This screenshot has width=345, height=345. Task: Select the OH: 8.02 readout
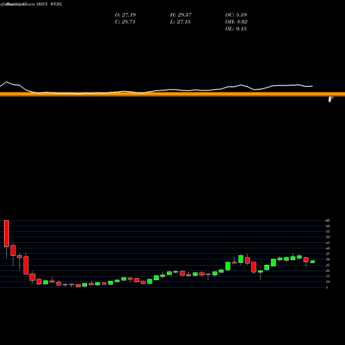click(x=236, y=22)
